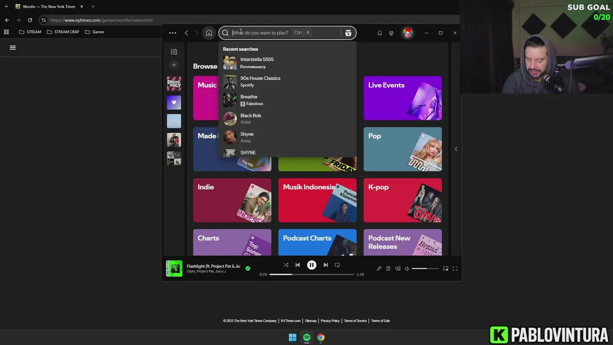Image resolution: width=613 pixels, height=345 pixels.
Task: Select recent search Black Rob
Action: [x=287, y=119]
